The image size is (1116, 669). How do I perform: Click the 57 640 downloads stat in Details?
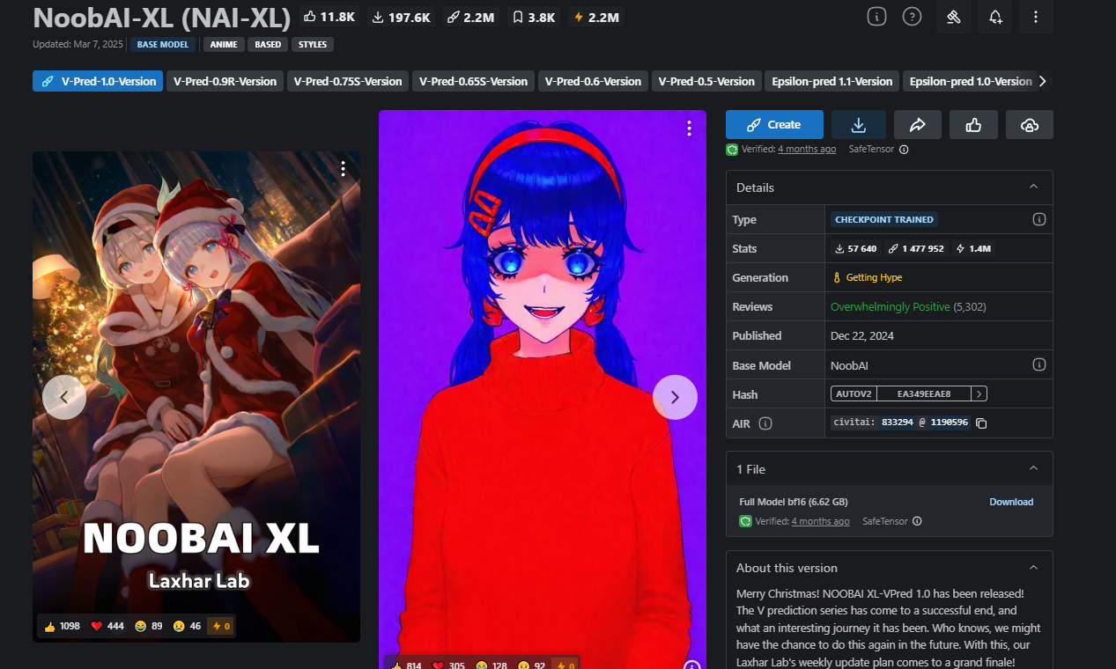click(x=856, y=248)
